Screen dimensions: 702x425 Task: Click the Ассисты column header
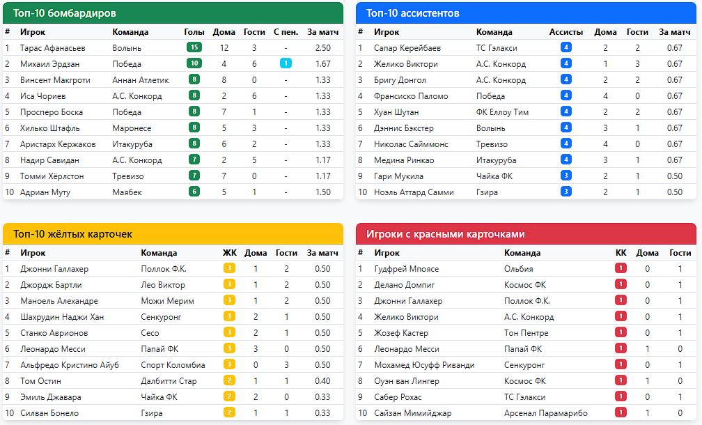[565, 32]
